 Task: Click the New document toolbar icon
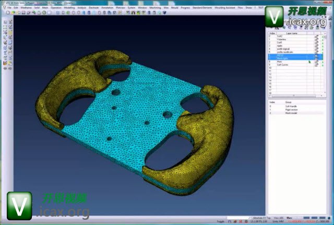(x=8, y=12)
